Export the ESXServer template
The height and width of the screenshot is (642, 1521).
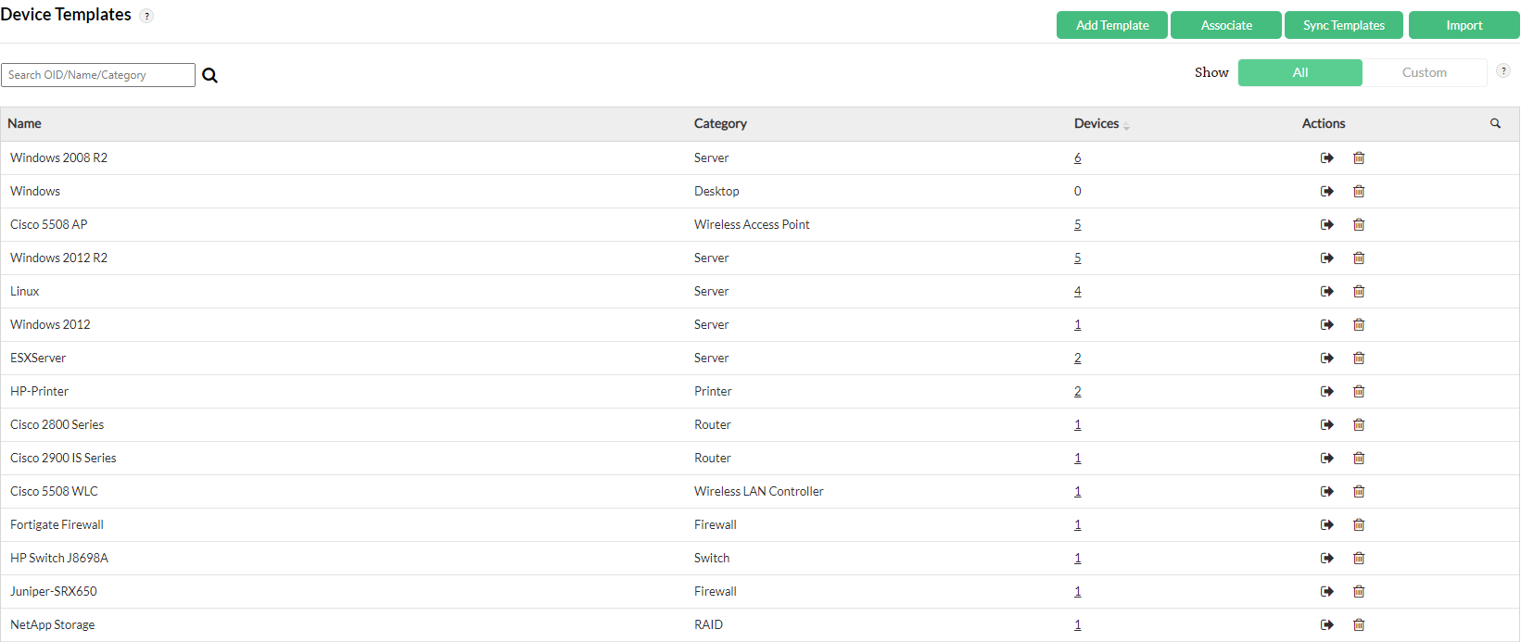(1327, 358)
